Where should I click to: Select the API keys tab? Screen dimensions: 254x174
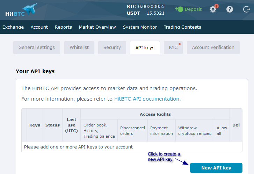(145, 48)
